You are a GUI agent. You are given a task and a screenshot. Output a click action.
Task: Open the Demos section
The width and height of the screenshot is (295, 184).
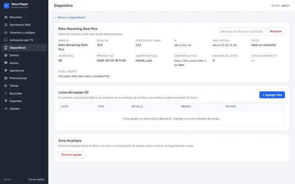[24, 55]
